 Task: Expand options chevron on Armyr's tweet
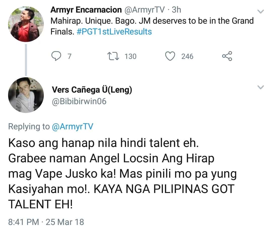click(260, 12)
